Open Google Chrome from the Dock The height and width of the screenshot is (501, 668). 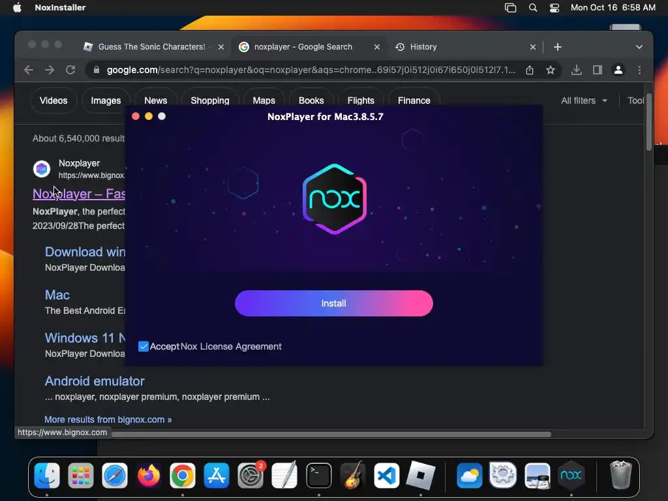[x=183, y=475]
